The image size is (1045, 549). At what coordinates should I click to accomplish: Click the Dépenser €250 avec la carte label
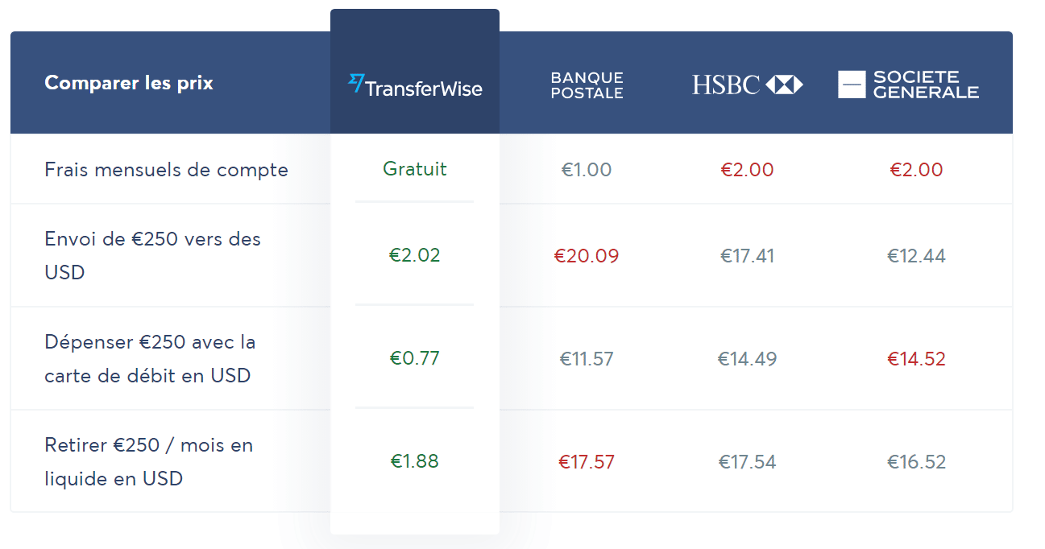pyautogui.click(x=150, y=358)
